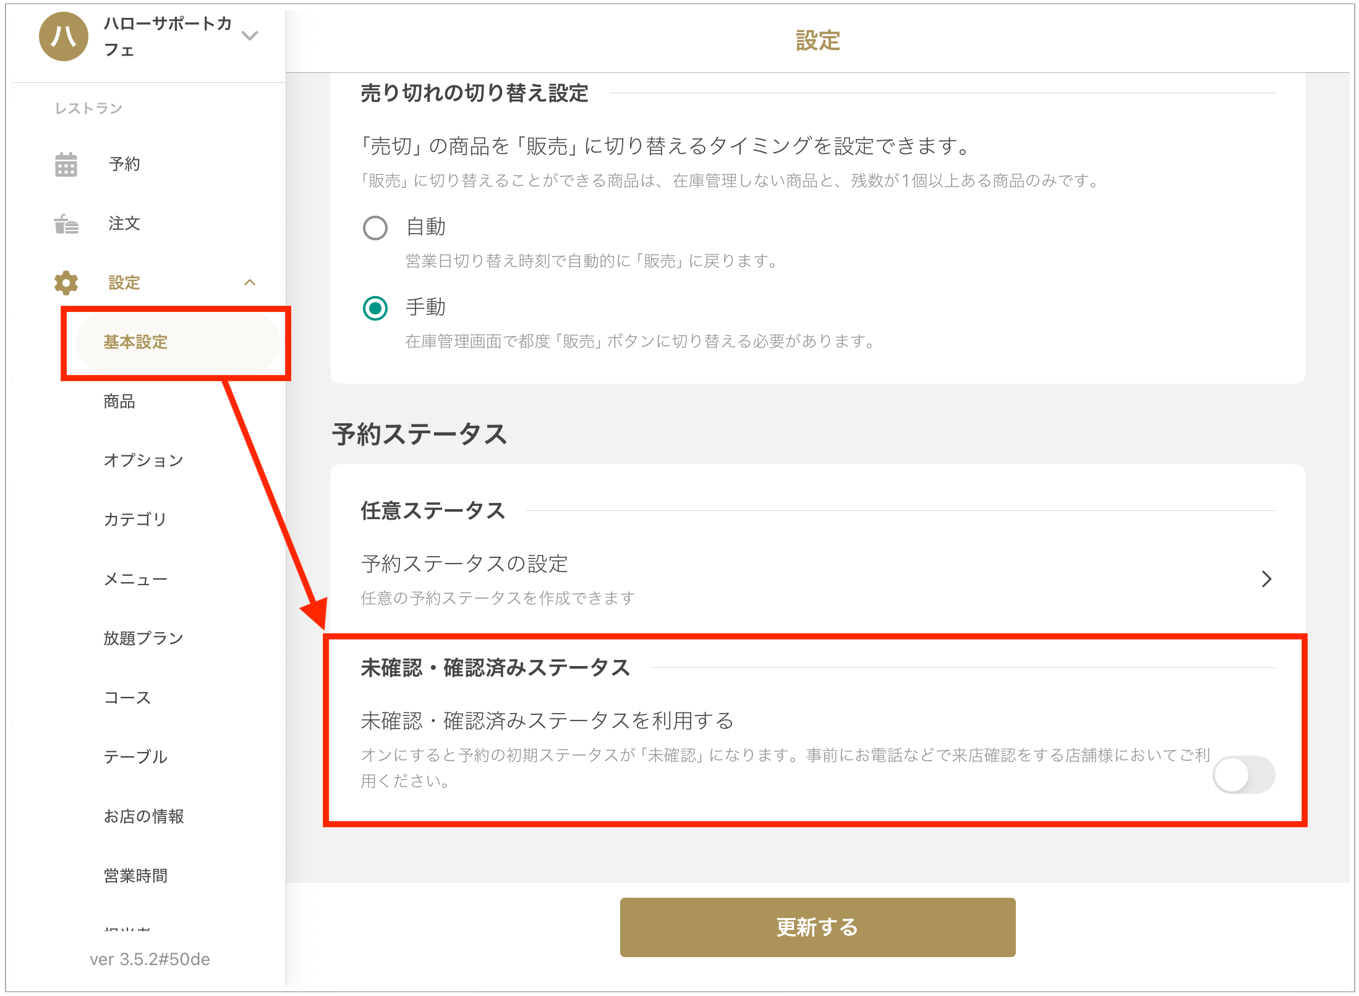Open the 営業時間 settings page
This screenshot has width=1359, height=996.
pyautogui.click(x=135, y=876)
